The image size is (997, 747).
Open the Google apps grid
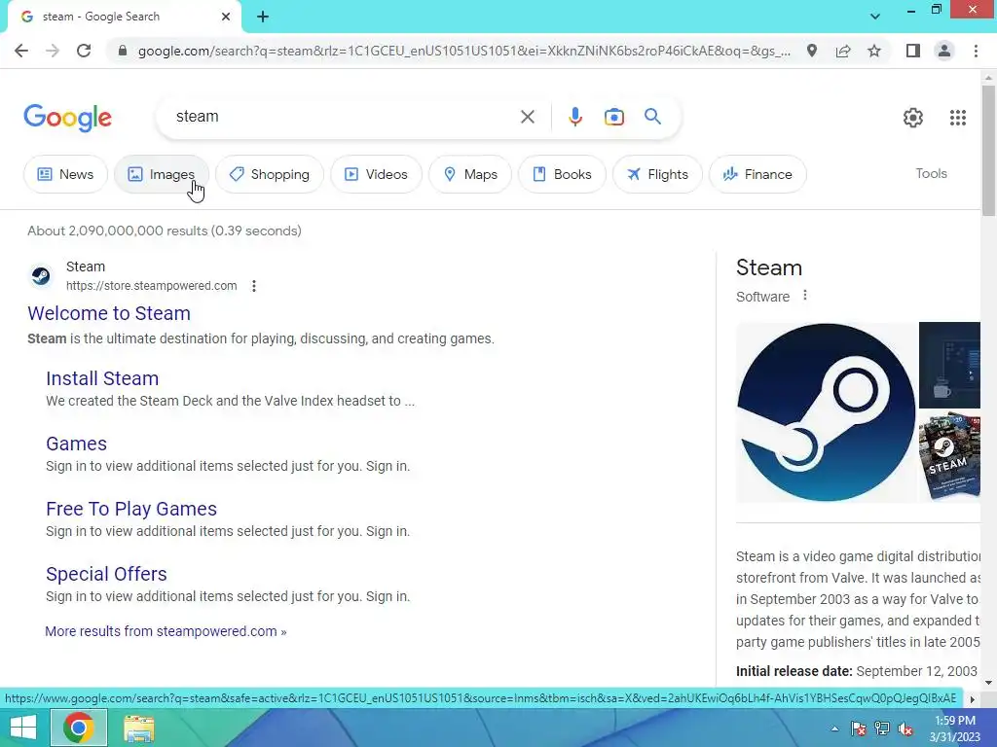coord(958,118)
